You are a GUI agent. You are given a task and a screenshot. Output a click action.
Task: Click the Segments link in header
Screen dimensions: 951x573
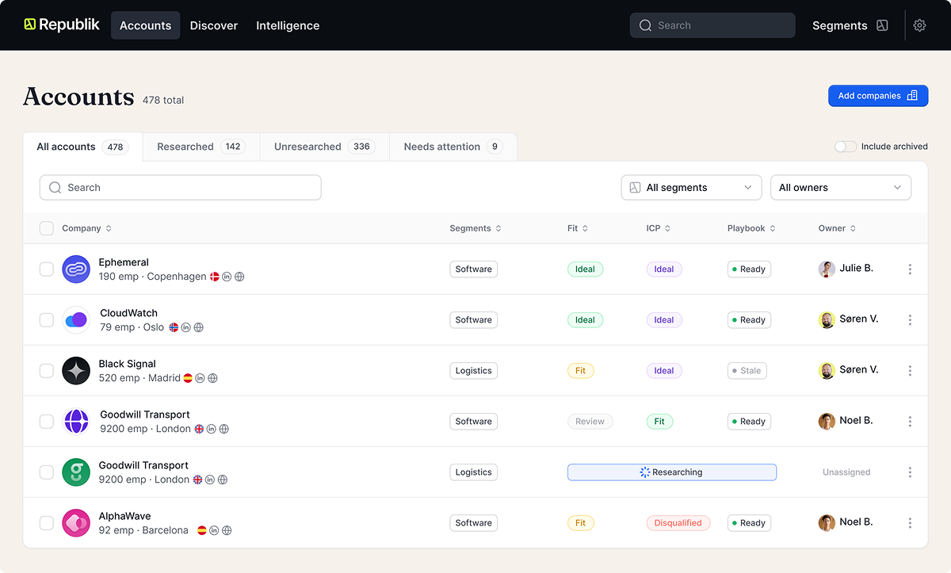(x=840, y=25)
